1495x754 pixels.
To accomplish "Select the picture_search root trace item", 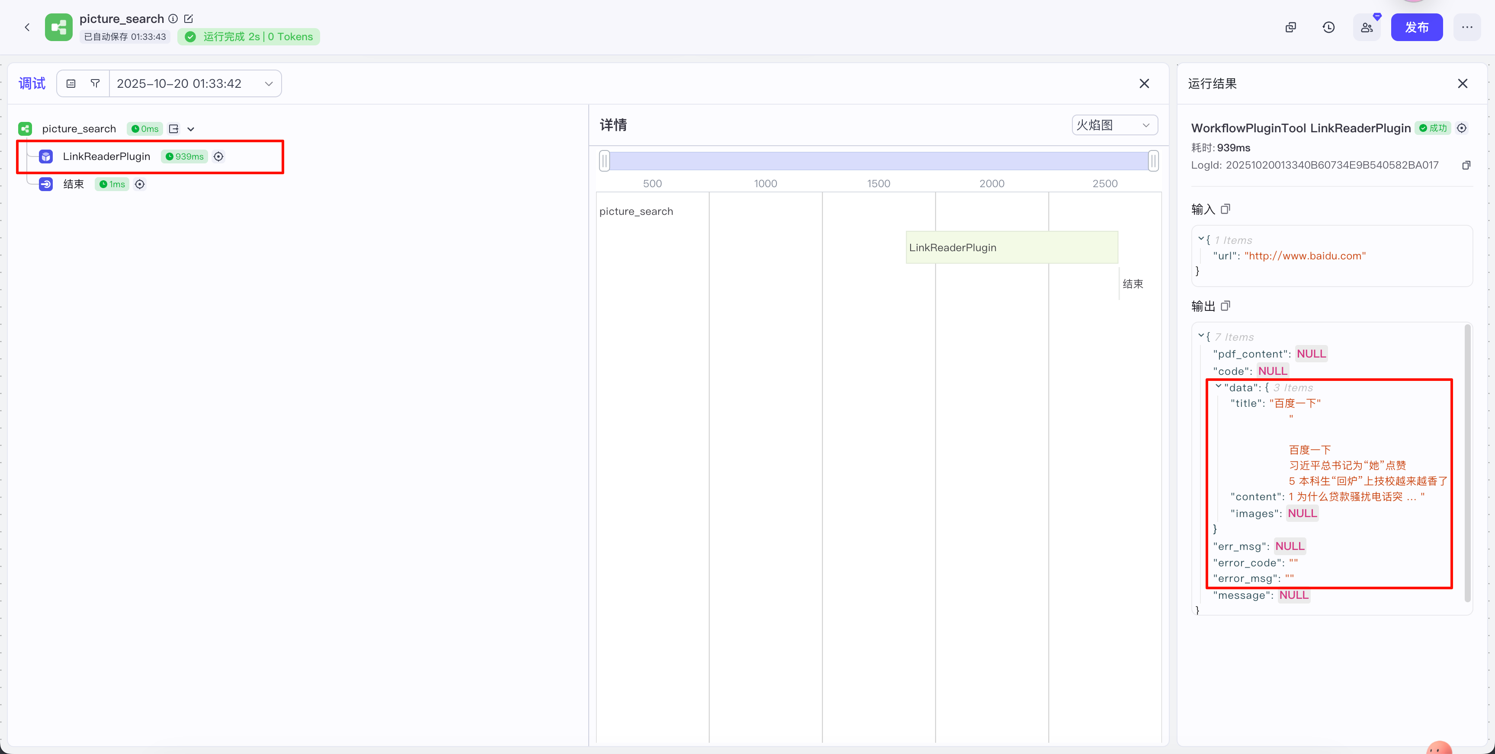I will tap(79, 129).
